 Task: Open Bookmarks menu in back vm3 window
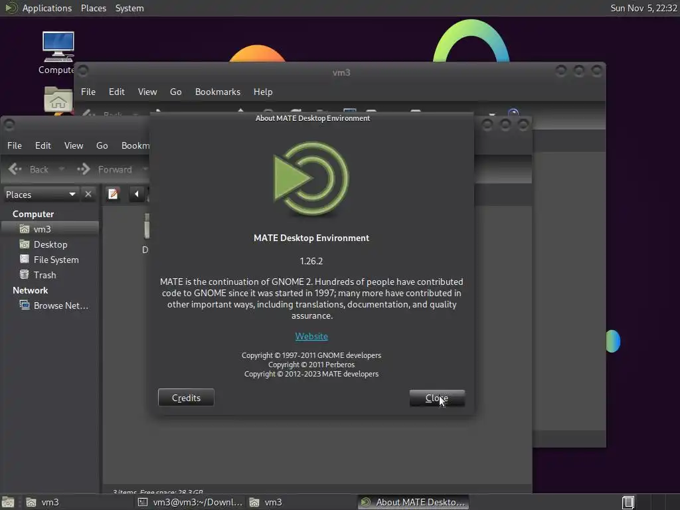[218, 92]
